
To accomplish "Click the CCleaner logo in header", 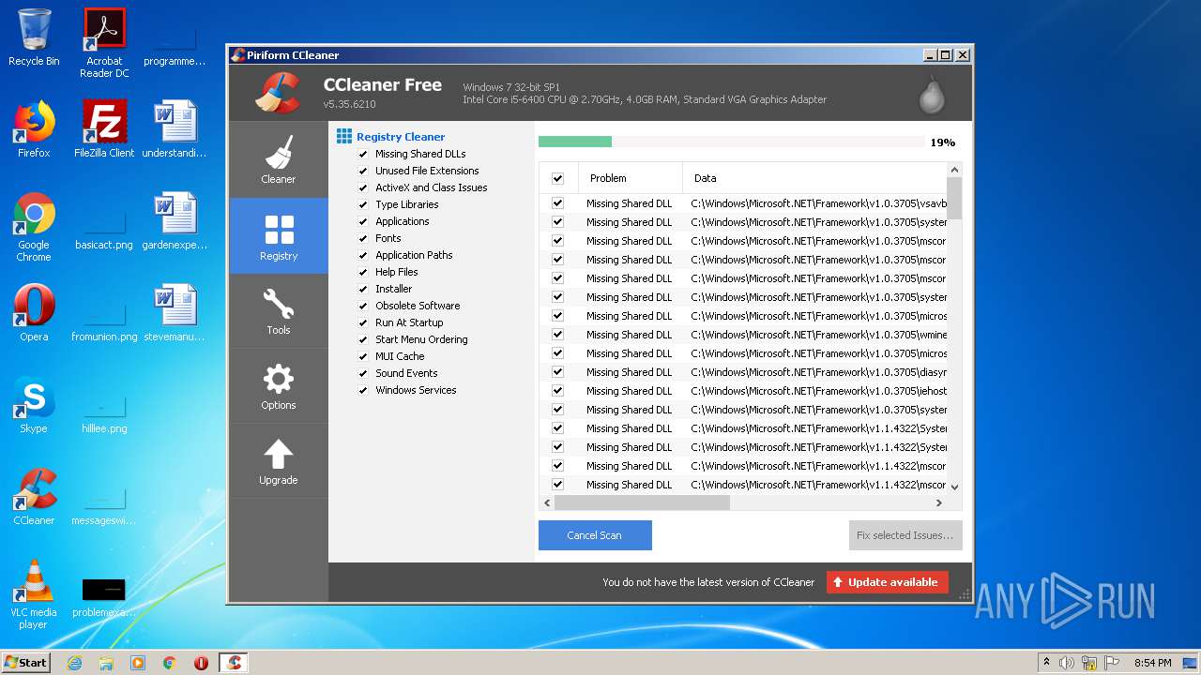I will (278, 92).
